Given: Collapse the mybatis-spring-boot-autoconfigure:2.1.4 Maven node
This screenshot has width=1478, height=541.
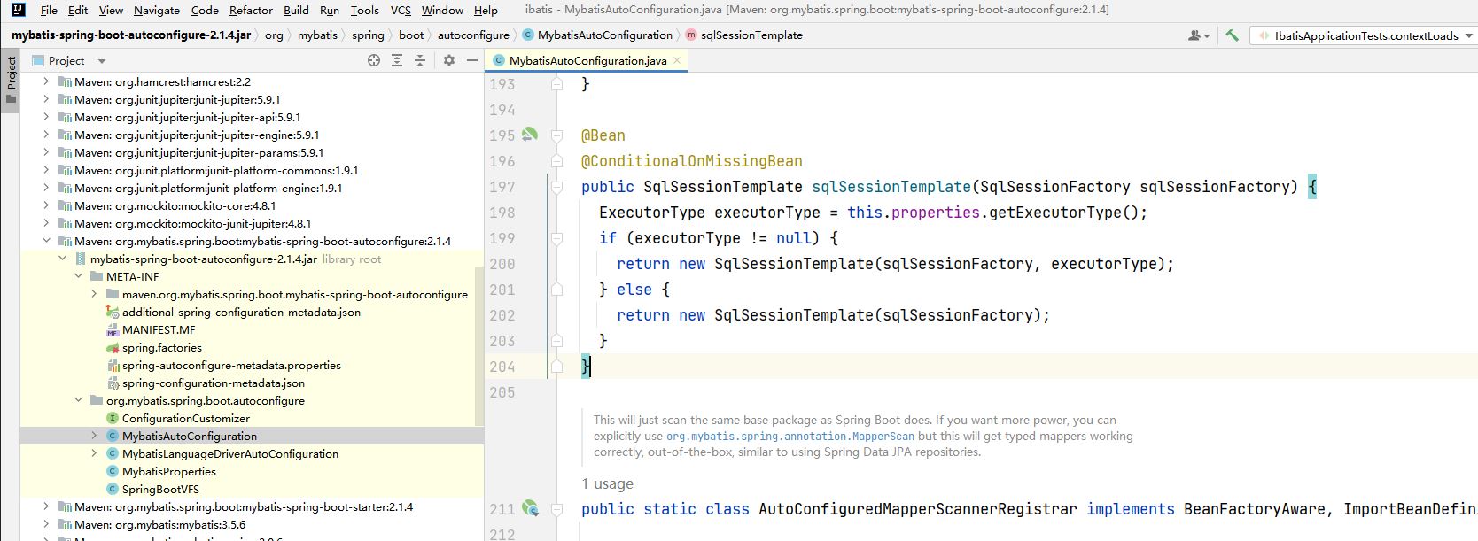Looking at the screenshot, I should click(46, 241).
